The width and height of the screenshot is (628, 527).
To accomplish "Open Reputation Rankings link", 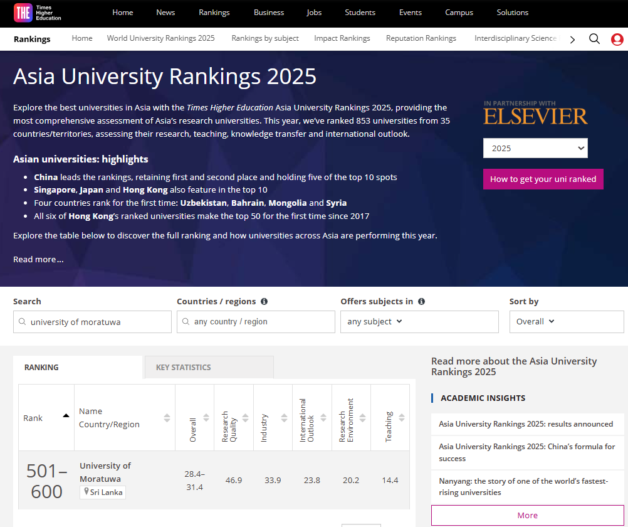I will [421, 38].
